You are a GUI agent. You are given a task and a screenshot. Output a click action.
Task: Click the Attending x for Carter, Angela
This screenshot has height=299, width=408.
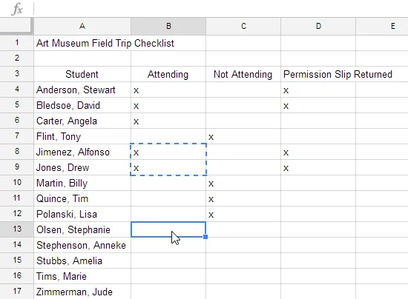pyautogui.click(x=136, y=121)
